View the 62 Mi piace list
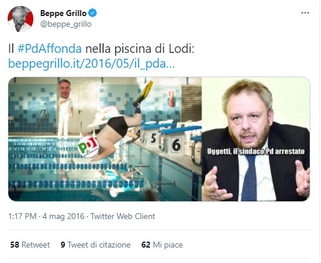321x263 pixels. pos(162,245)
